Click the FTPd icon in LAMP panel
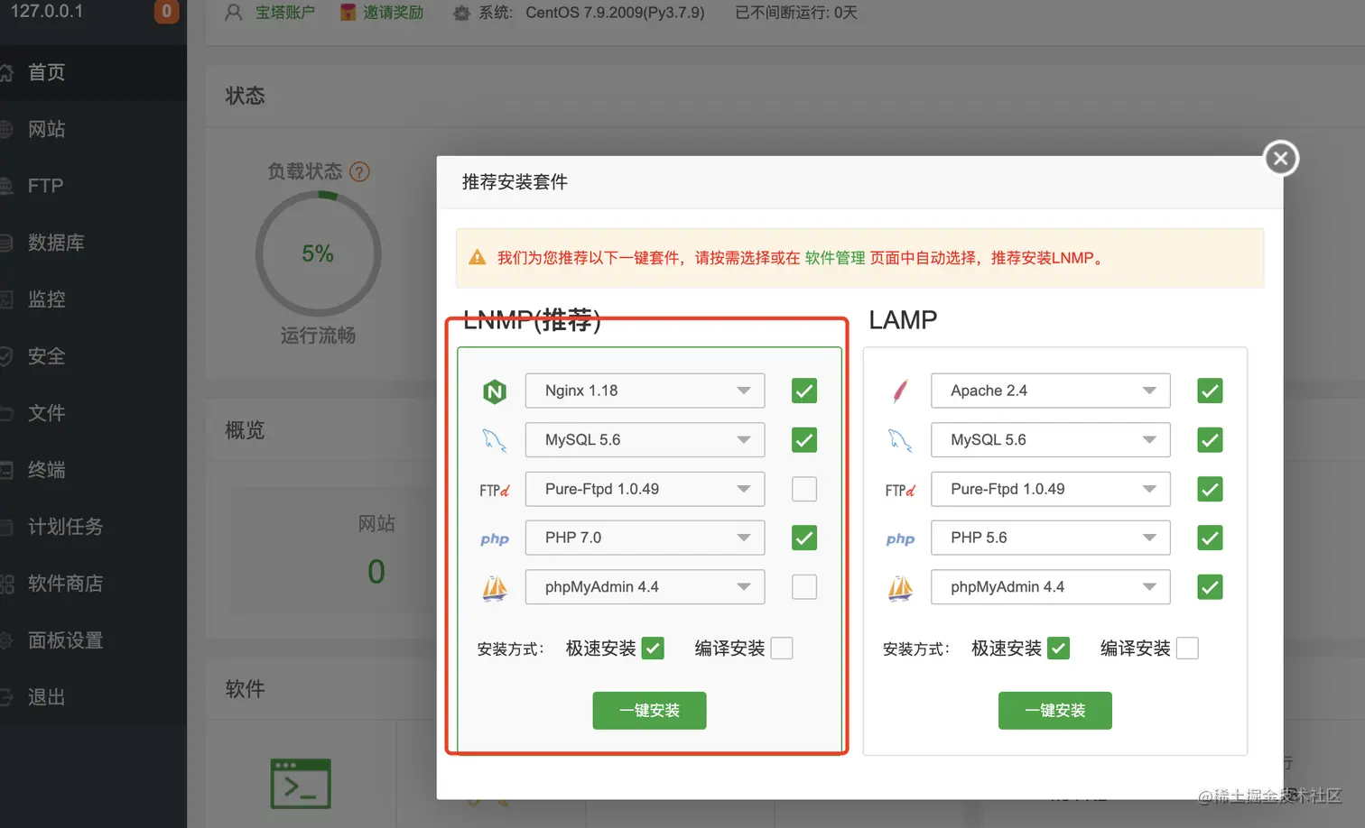 (x=900, y=490)
